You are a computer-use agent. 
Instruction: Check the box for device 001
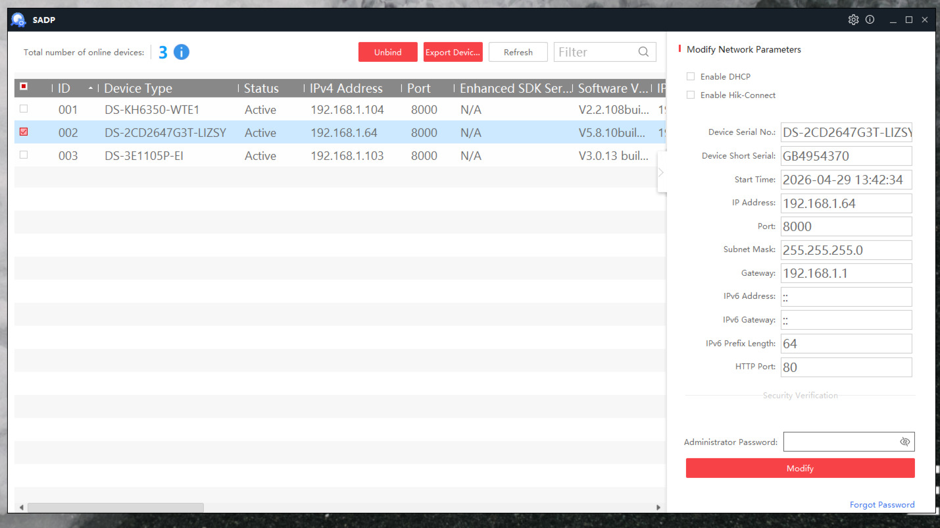tap(24, 109)
